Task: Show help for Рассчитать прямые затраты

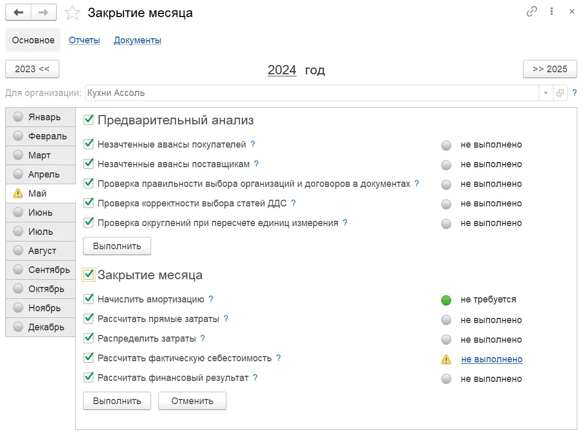Action: [x=226, y=318]
